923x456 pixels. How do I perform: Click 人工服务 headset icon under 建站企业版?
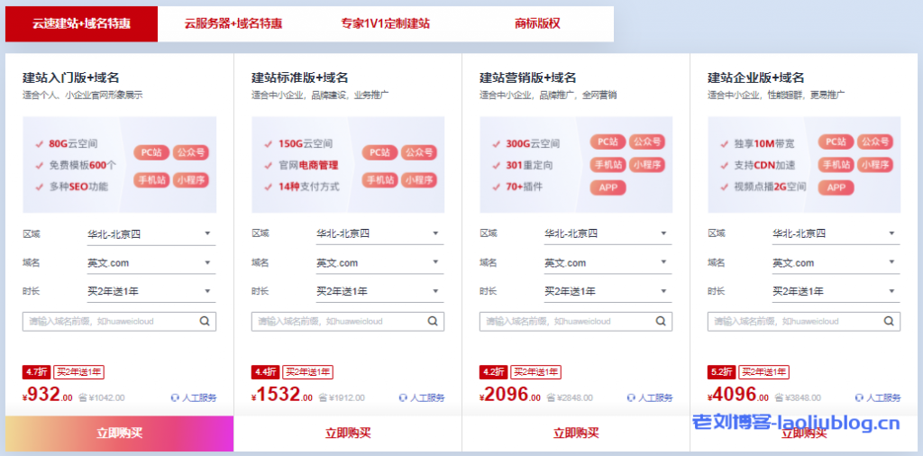[859, 397]
